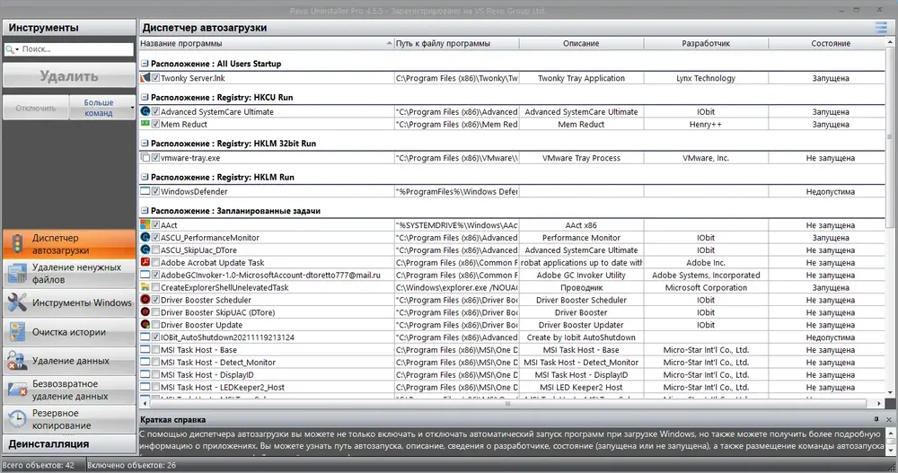
Task: Collapse the Registry: HKLM 32bit Run group
Action: click(x=145, y=144)
